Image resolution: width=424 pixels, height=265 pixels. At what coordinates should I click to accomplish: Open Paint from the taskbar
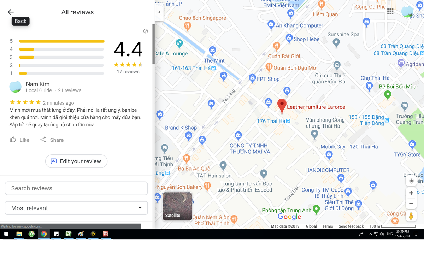point(81,234)
